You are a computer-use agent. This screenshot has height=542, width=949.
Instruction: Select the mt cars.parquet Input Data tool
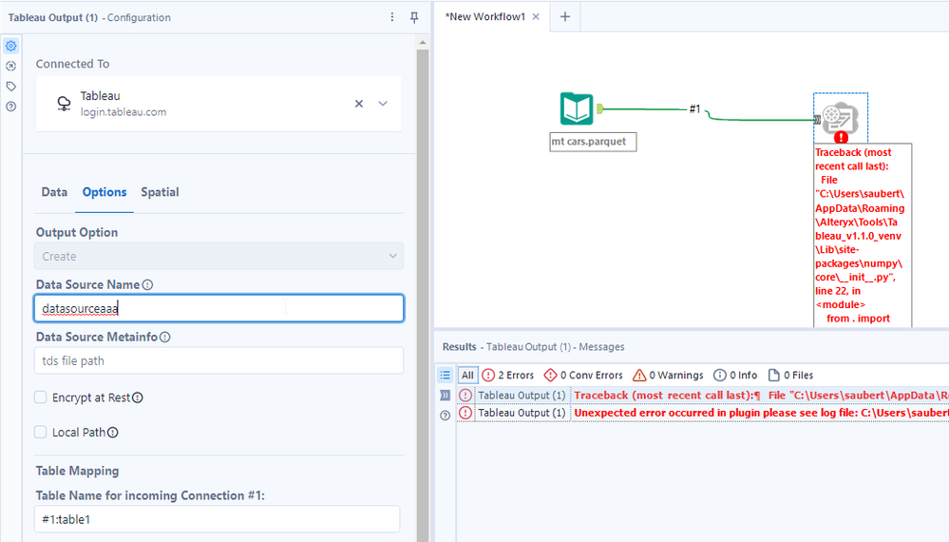tap(577, 109)
